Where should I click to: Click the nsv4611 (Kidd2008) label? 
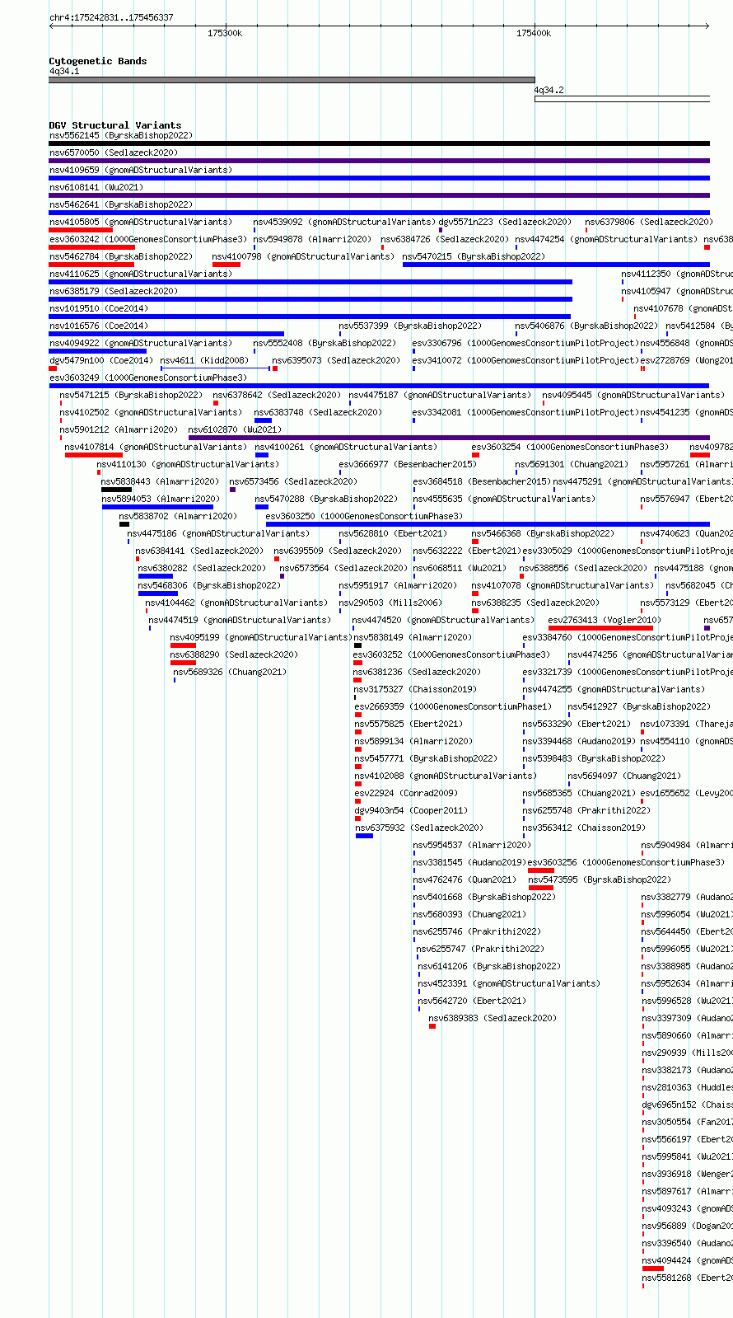[x=205, y=360]
